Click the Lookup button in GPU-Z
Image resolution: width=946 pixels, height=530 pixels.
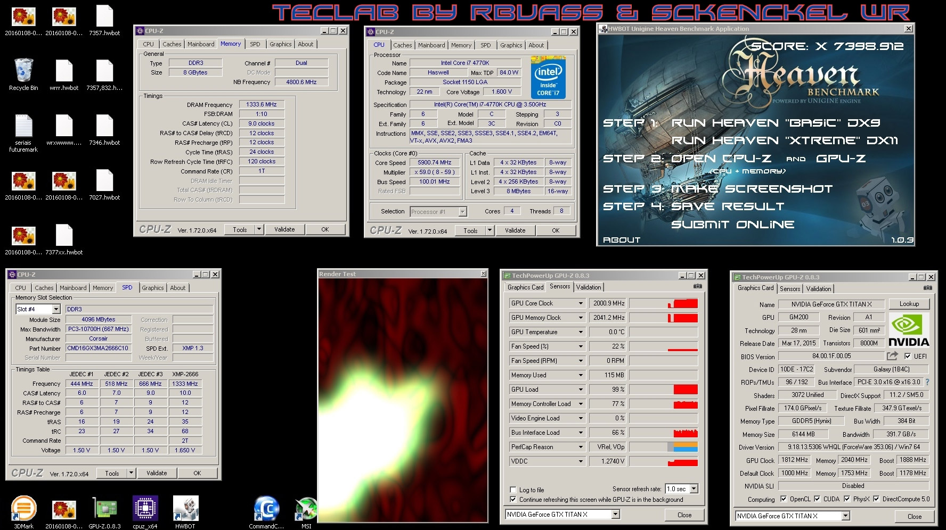(909, 304)
